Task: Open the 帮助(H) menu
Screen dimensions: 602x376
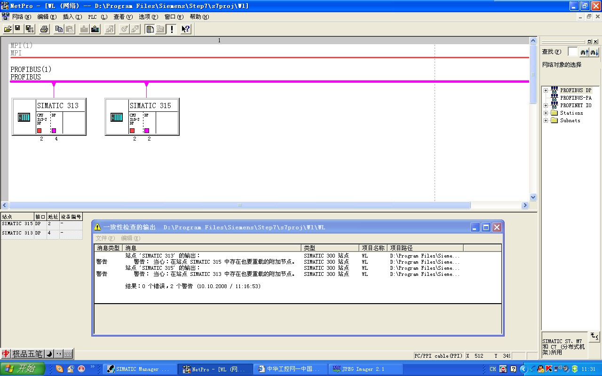Action: (x=199, y=16)
